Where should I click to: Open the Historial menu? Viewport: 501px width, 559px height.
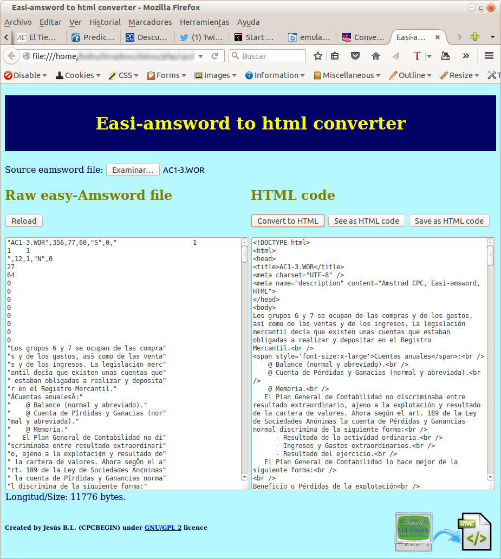(x=105, y=22)
